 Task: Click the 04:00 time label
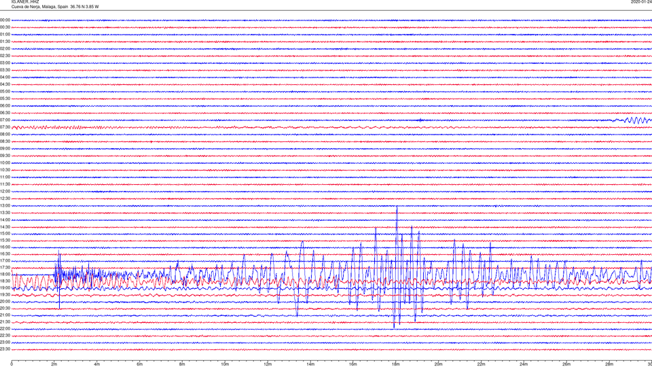(x=5, y=77)
